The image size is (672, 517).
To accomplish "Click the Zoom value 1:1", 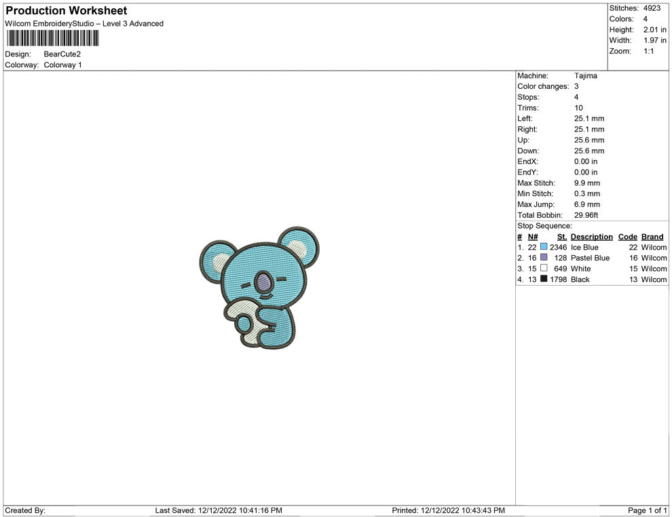I will tap(649, 51).
